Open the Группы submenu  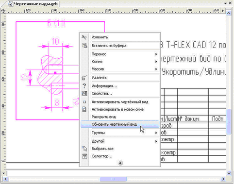click(120, 133)
